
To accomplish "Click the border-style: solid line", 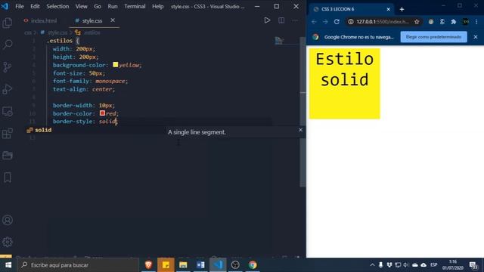I will click(x=85, y=122).
